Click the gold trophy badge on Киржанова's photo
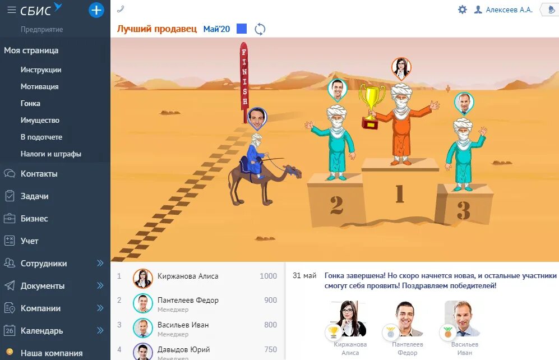The height and width of the screenshot is (360, 559). pos(334,332)
